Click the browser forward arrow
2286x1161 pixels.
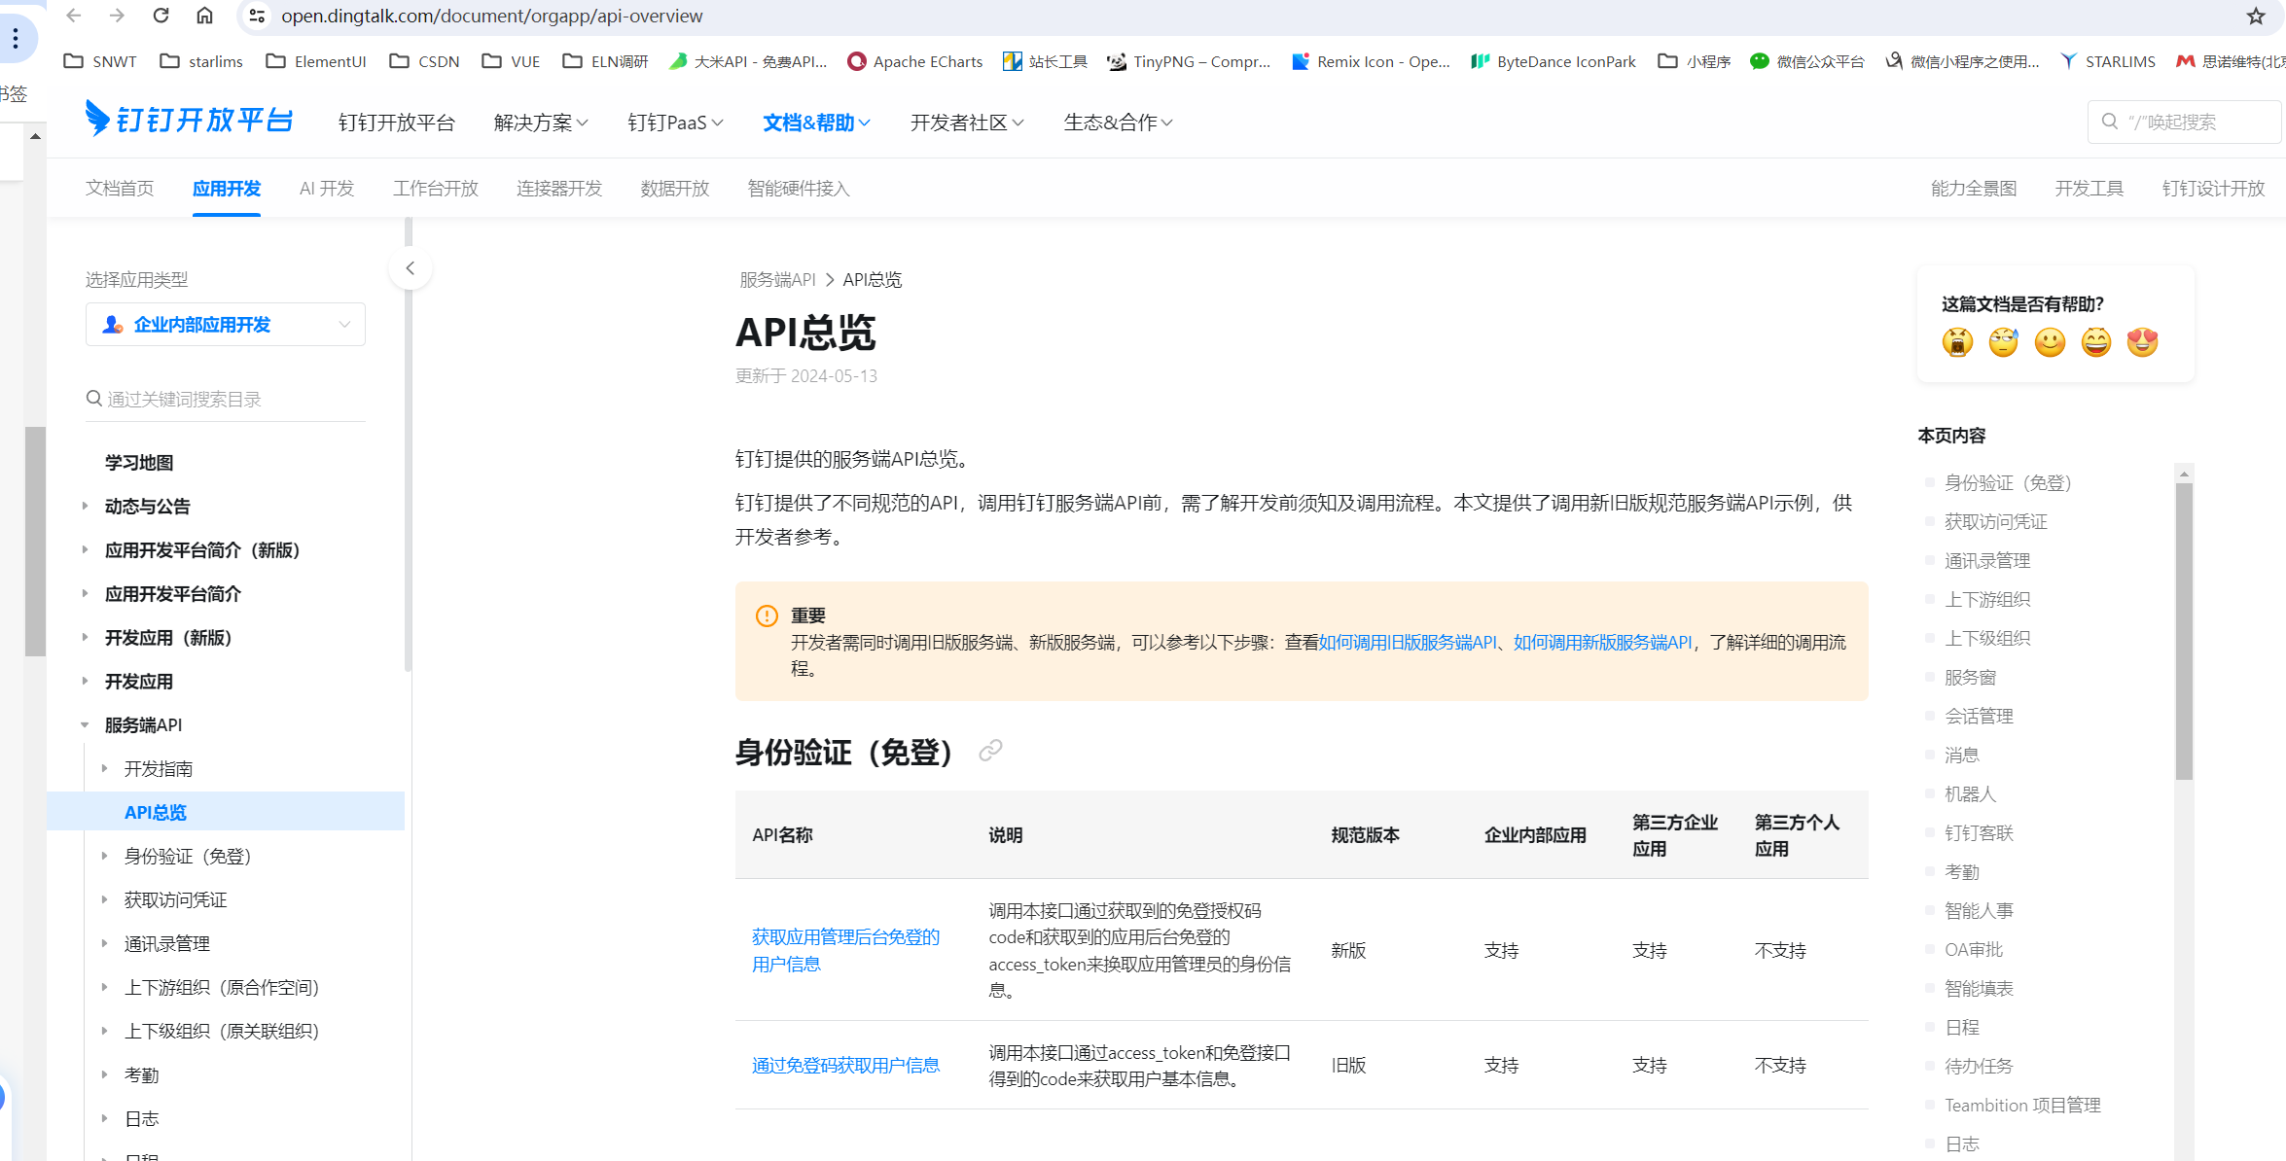pyautogui.click(x=117, y=16)
